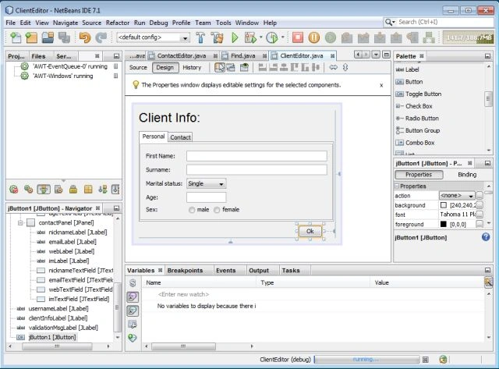Collapse the contactPanel node in Navigator
Screen dimensions: 499x369
click(20, 222)
